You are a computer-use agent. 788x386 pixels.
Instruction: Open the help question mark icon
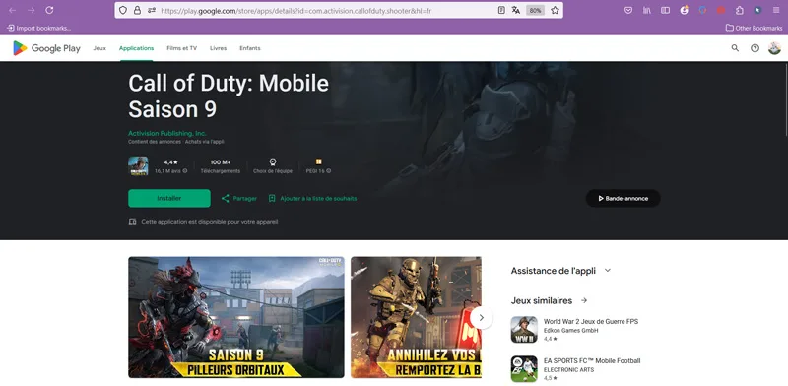[x=755, y=48]
